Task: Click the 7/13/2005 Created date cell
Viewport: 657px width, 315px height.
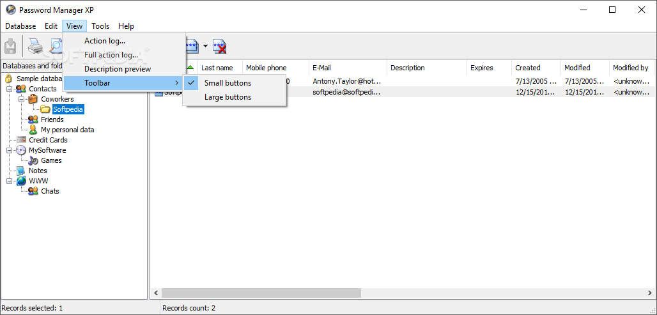Action: coord(536,81)
